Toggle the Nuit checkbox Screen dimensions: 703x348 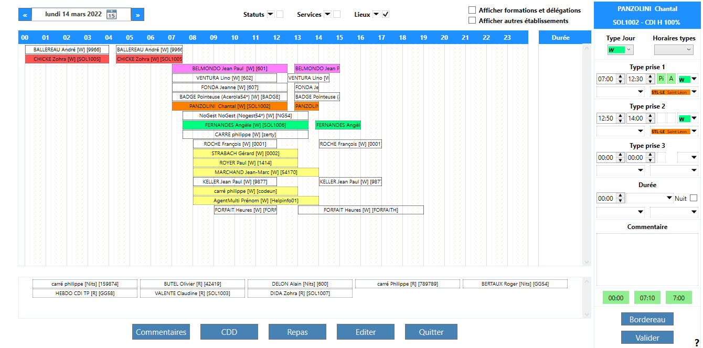(694, 198)
